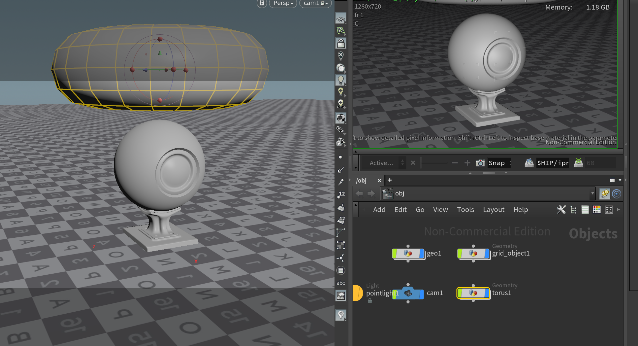638x346 pixels.
Task: Click the back navigation arrow in the network editor
Action: [x=359, y=193]
